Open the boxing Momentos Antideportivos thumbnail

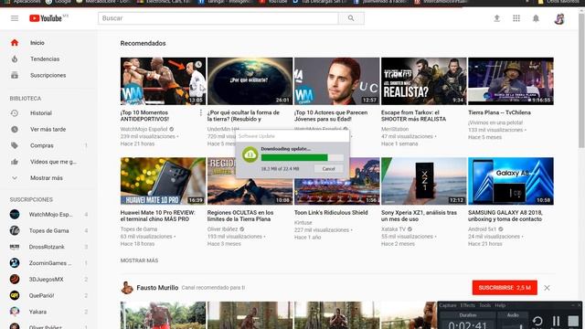pyautogui.click(x=163, y=81)
